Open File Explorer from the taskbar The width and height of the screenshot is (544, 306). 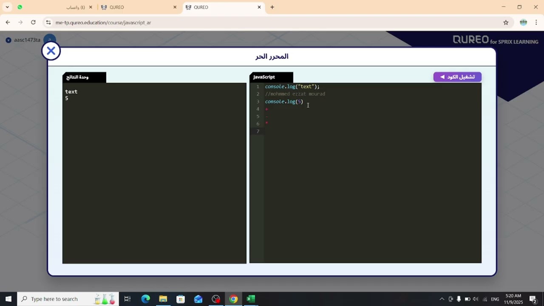(163, 299)
